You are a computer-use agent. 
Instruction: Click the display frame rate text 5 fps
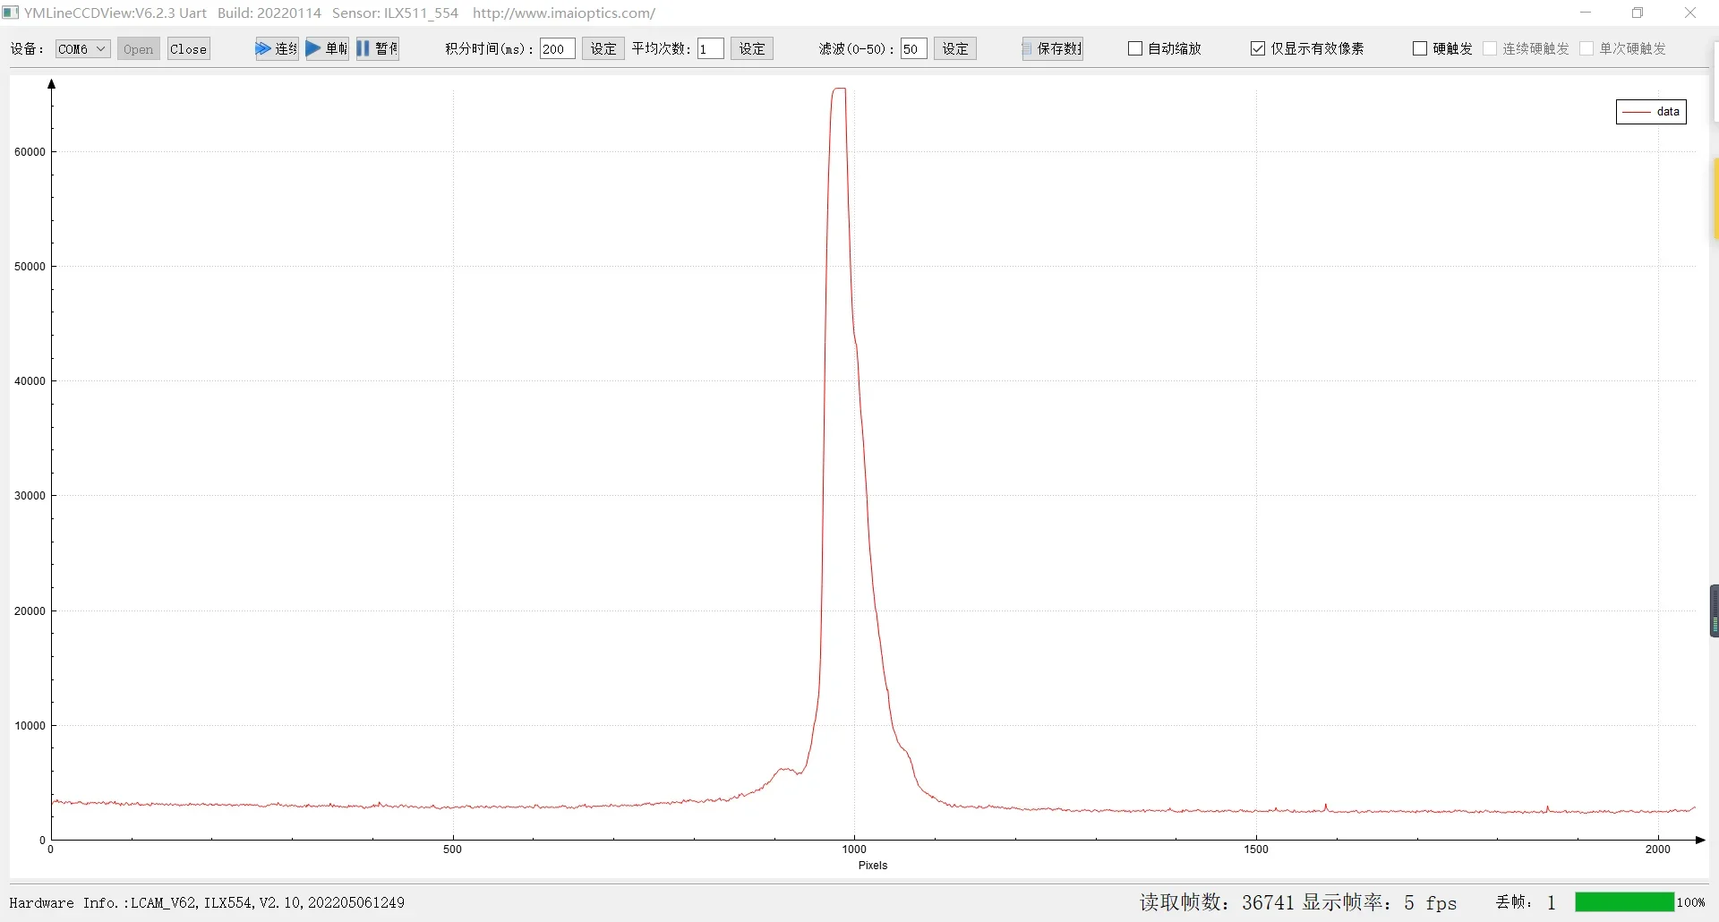click(x=1380, y=902)
